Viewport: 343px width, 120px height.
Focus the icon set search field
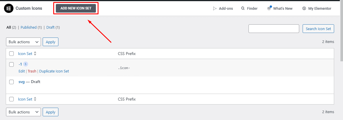(274, 29)
